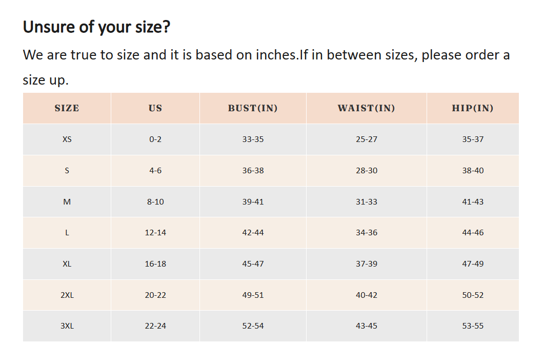Select the XL size cell
This screenshot has width=544, height=345.
pos(67,264)
